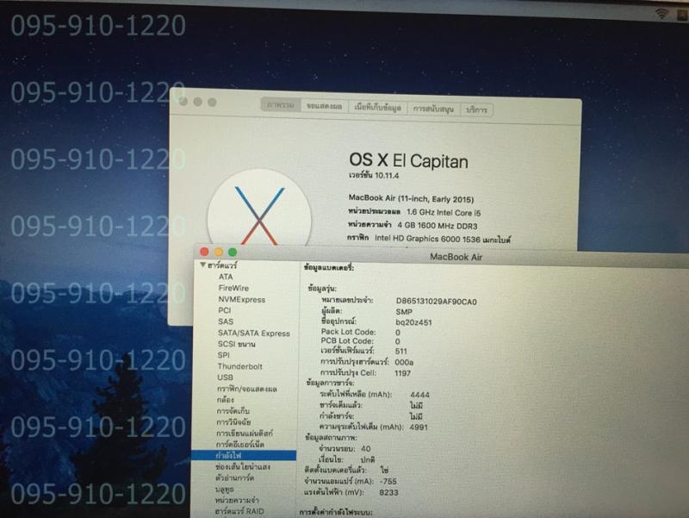Select การจัดเก็บ storage in the sidebar

pyautogui.click(x=233, y=411)
